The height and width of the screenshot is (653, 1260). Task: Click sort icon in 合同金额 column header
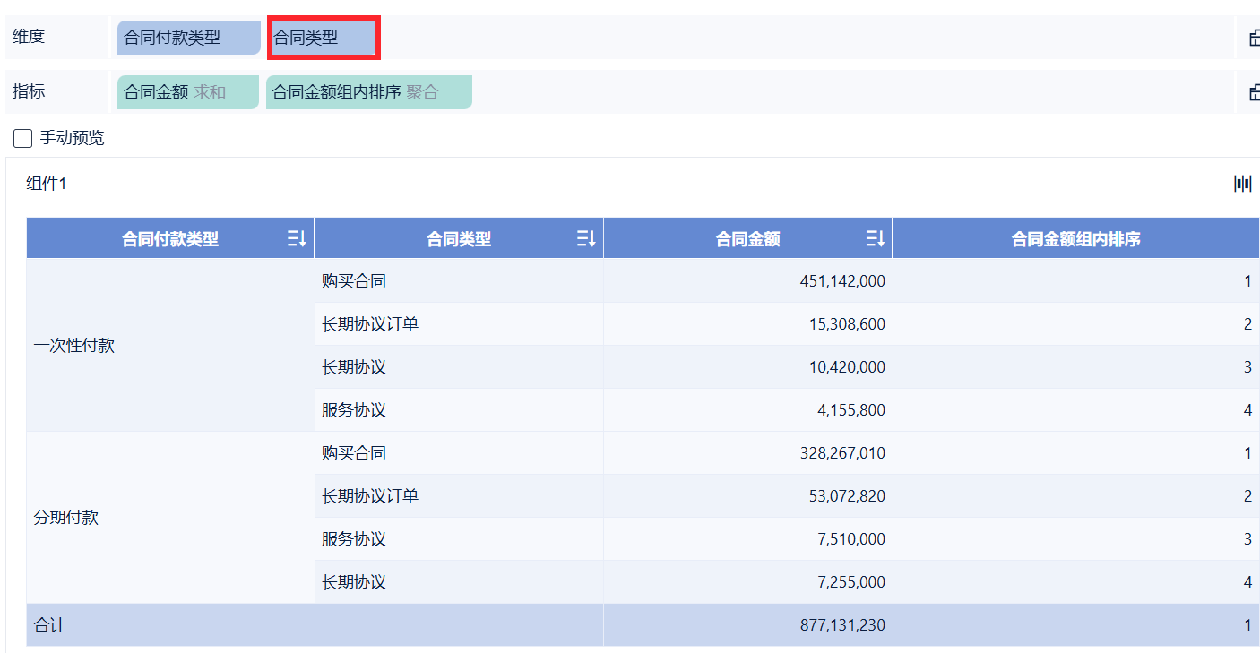point(875,239)
